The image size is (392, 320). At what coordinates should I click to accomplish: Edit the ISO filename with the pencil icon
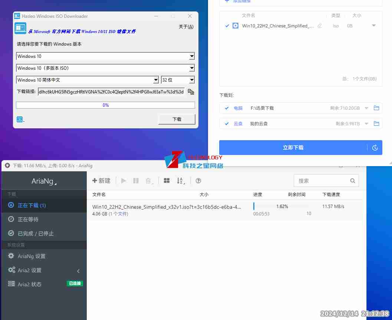point(319,26)
